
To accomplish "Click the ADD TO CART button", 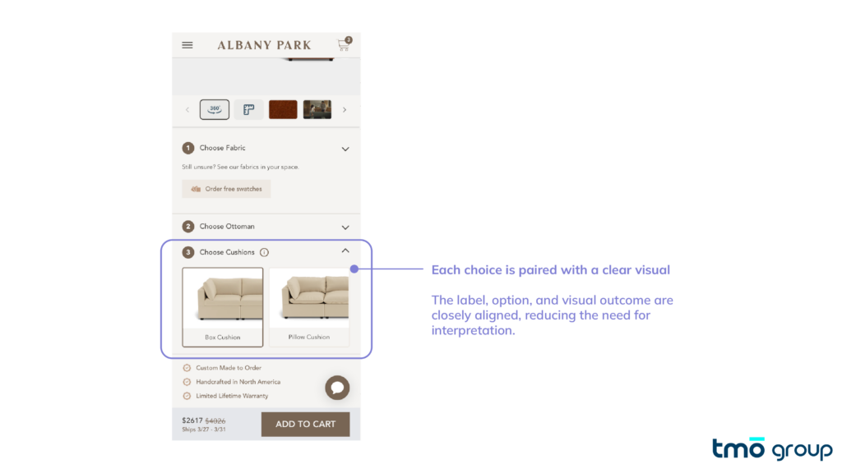I will coord(306,424).
